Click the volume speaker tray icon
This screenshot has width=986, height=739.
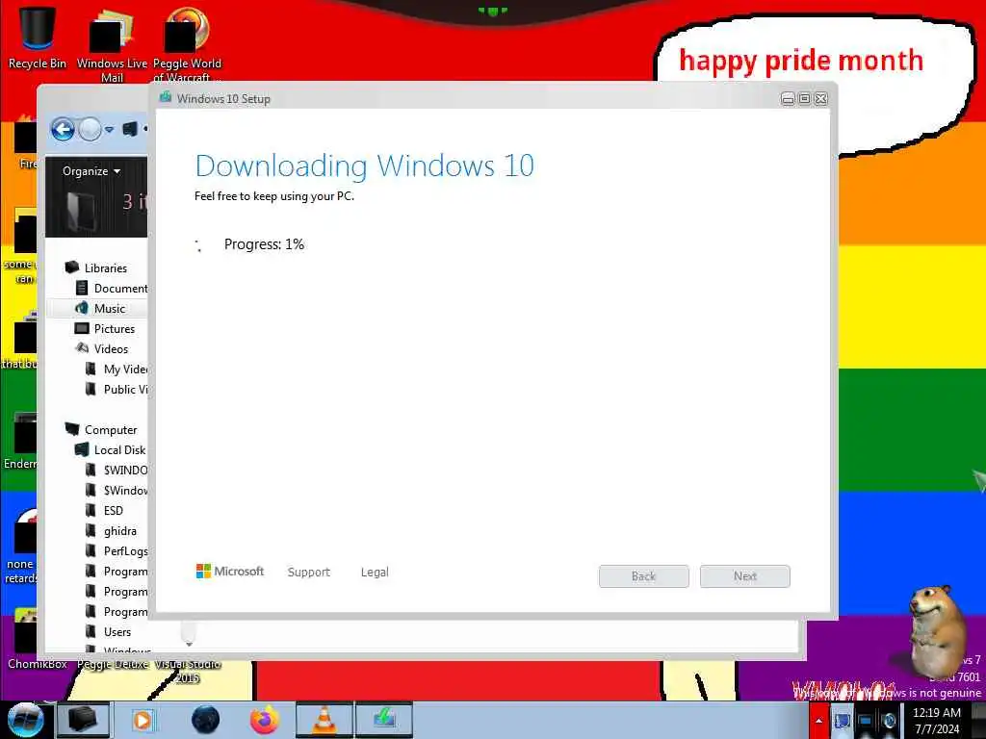[x=889, y=722]
